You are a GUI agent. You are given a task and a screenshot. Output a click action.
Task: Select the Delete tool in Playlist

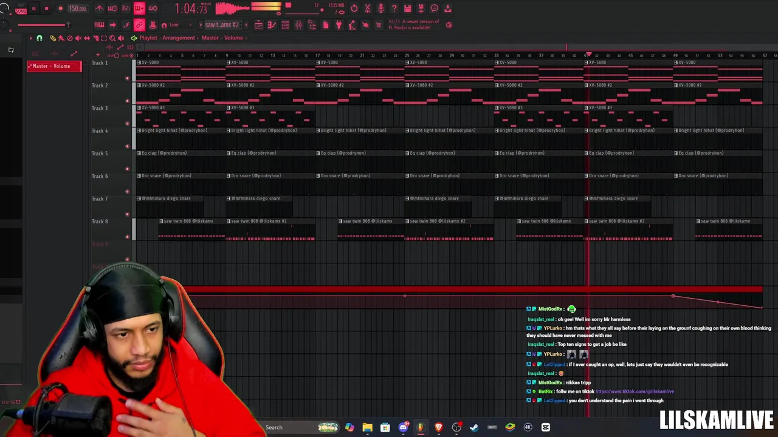click(x=70, y=38)
